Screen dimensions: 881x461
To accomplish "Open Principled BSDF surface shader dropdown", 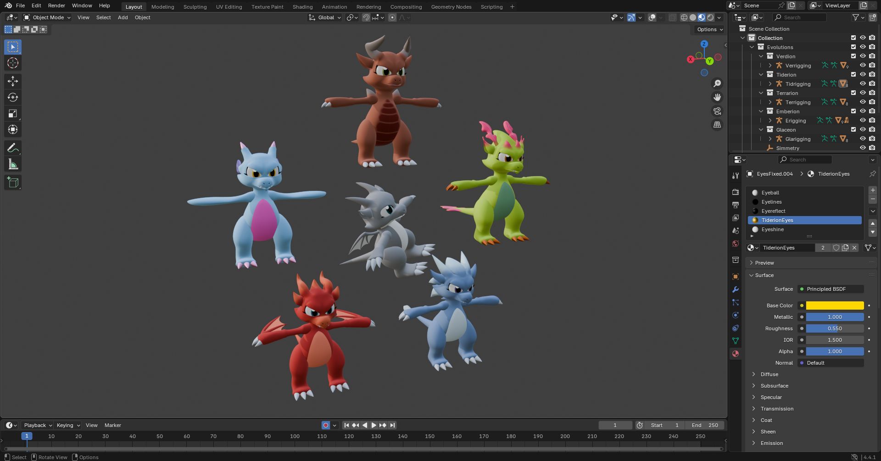I will 831,289.
